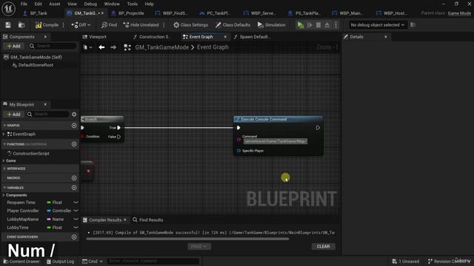Open play mode options menu
Screen dimensions: 474x266
pos(336,25)
